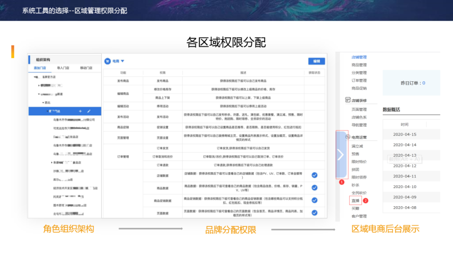Switch to the 移动门店 tab
Screen dimensions: 453x254
tap(86, 68)
